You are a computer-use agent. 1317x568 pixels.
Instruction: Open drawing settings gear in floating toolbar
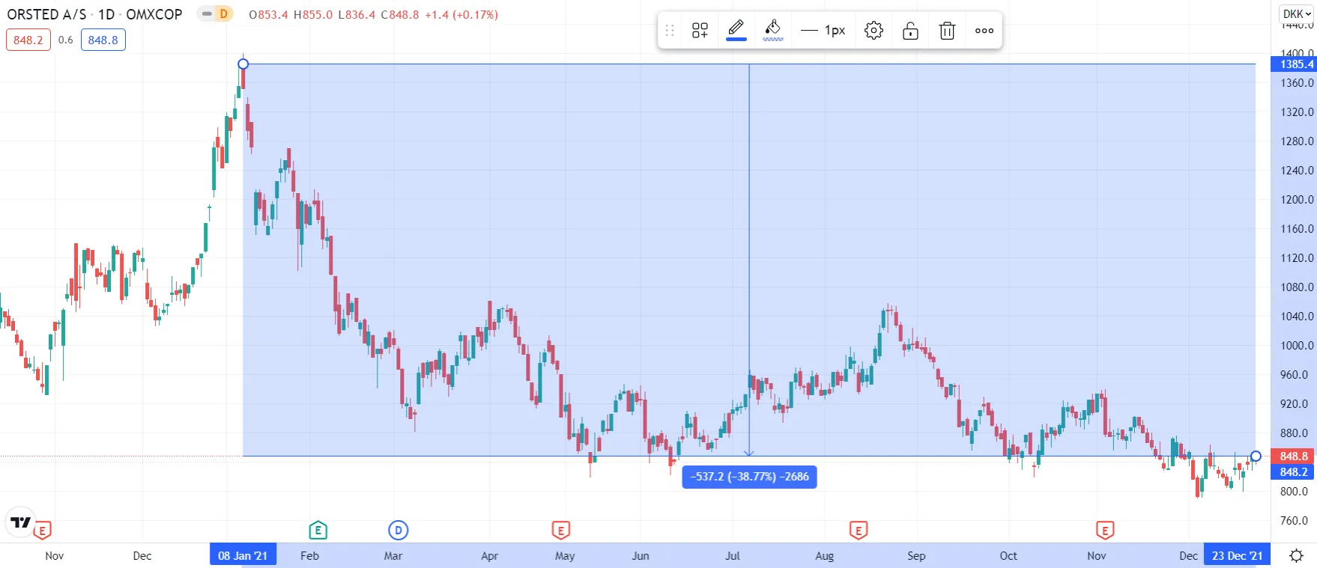click(874, 31)
